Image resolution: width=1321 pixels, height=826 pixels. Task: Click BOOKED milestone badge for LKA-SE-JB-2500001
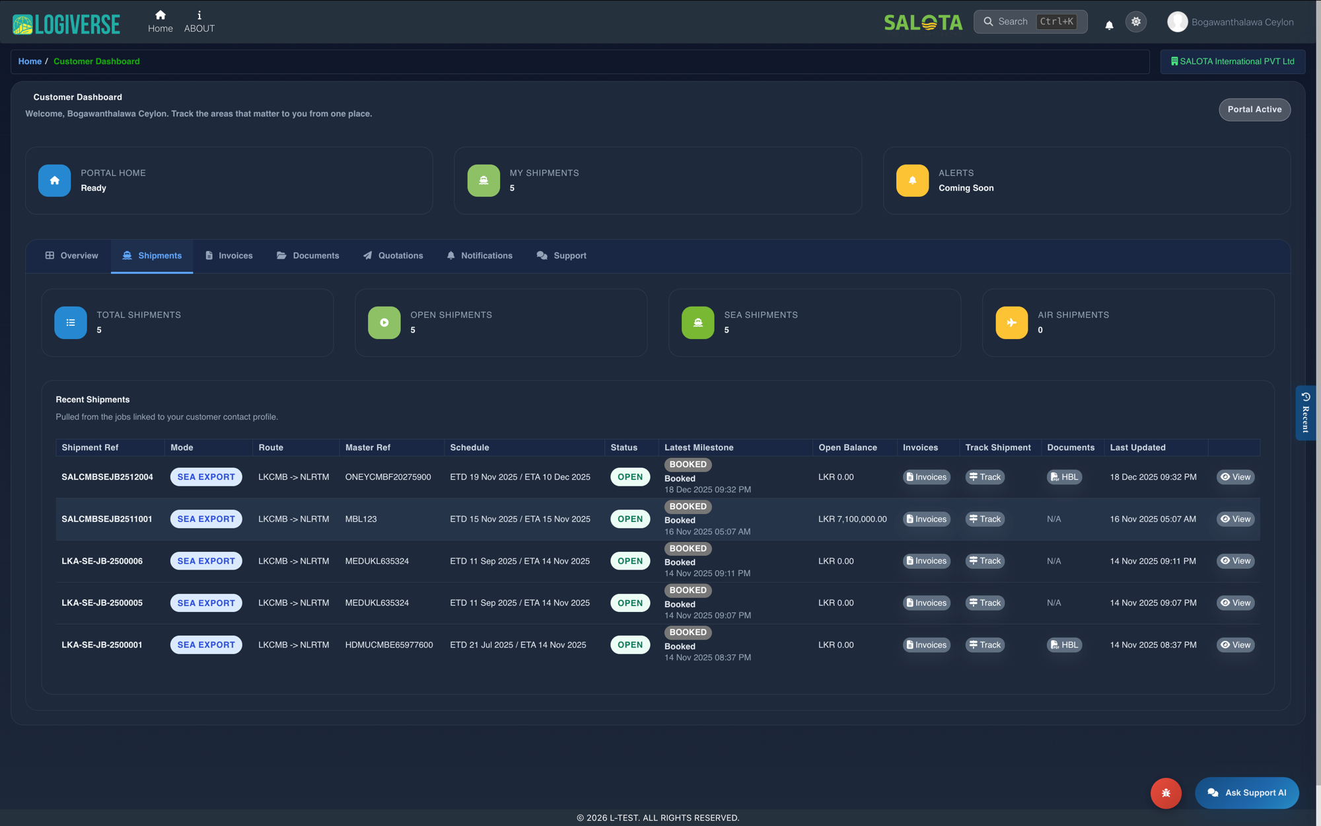688,632
